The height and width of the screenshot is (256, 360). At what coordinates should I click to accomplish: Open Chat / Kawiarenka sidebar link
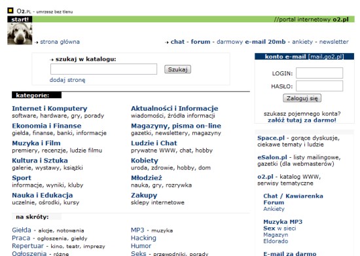[293, 196]
